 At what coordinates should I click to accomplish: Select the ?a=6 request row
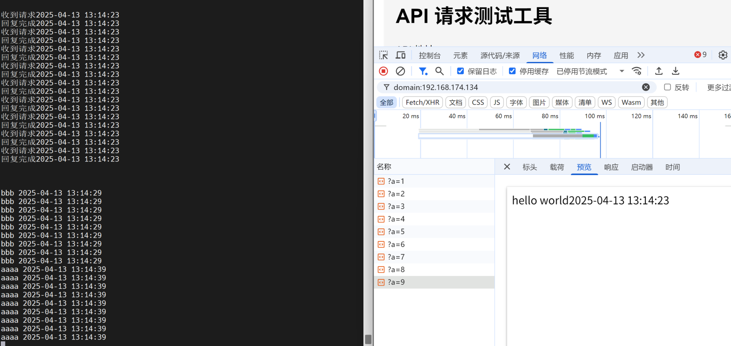pos(434,245)
